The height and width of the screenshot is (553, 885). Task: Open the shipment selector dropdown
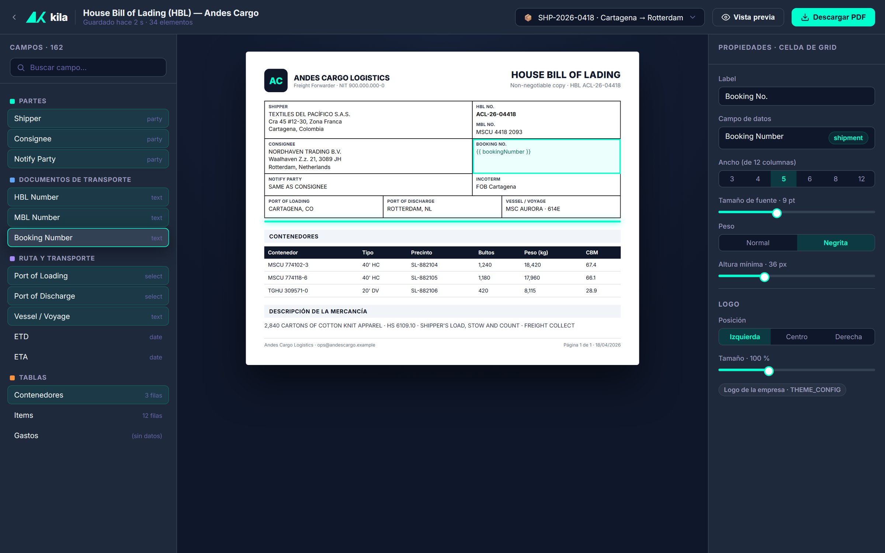coord(609,17)
